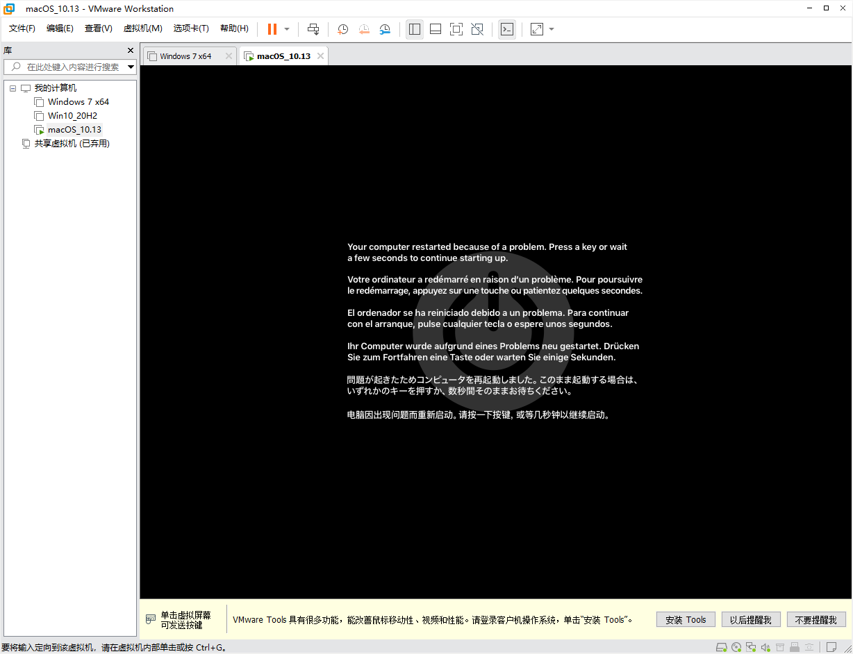Click the hard disk status bar icon
853x654 pixels.
[722, 647]
